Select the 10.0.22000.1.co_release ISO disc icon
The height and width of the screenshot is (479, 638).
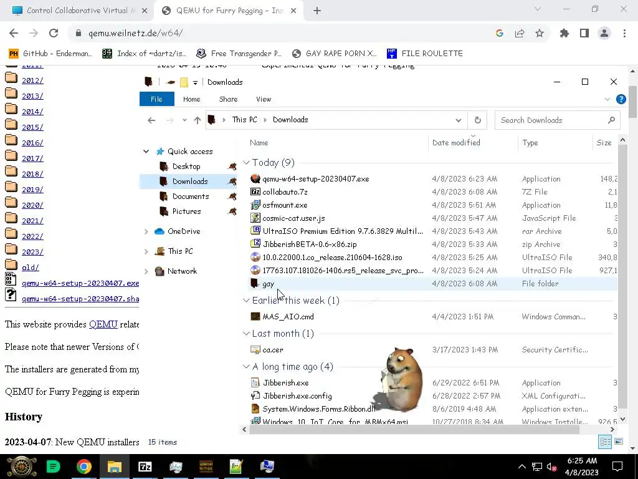[255, 258]
